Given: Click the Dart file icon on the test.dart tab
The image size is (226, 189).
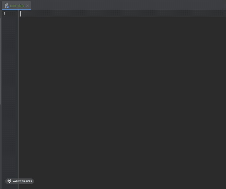Looking at the screenshot, I should click(7, 6).
